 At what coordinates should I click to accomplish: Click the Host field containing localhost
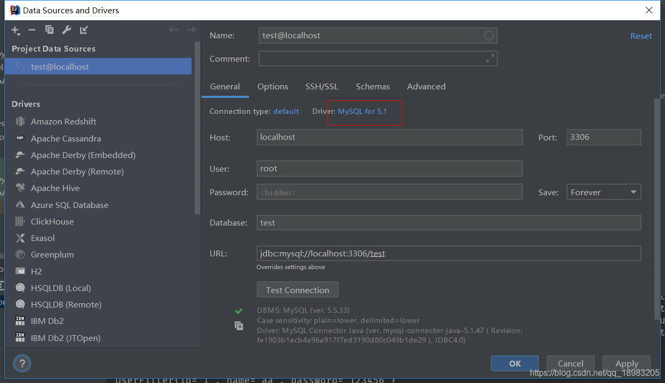389,137
